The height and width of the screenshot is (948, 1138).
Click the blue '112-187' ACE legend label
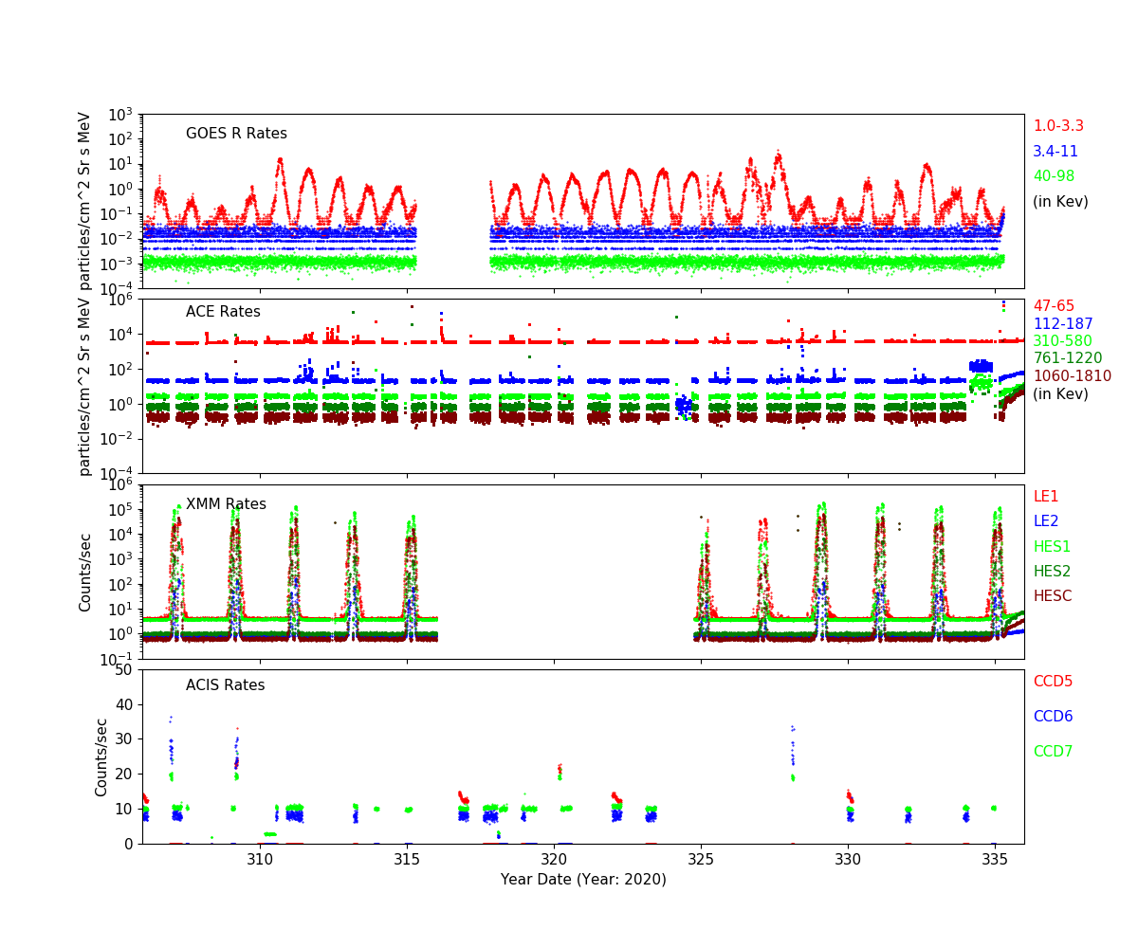[1062, 324]
